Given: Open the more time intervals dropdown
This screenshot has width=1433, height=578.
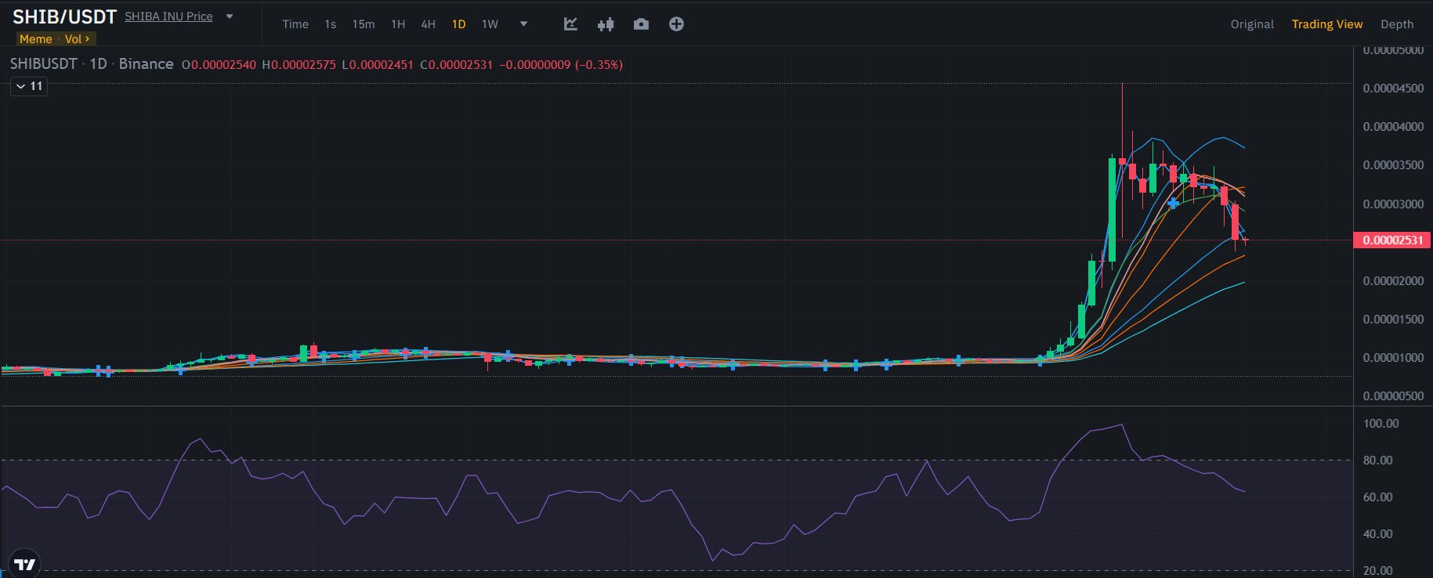Looking at the screenshot, I should point(523,24).
